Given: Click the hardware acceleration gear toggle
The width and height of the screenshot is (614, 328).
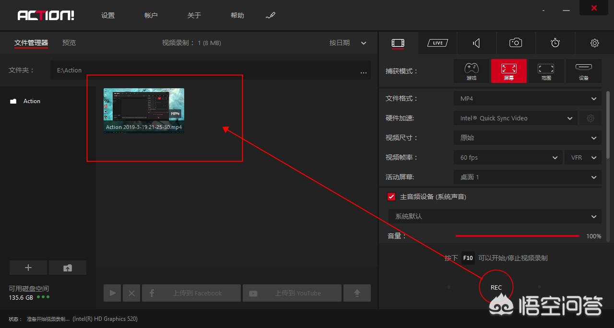Looking at the screenshot, I should pyautogui.click(x=590, y=118).
